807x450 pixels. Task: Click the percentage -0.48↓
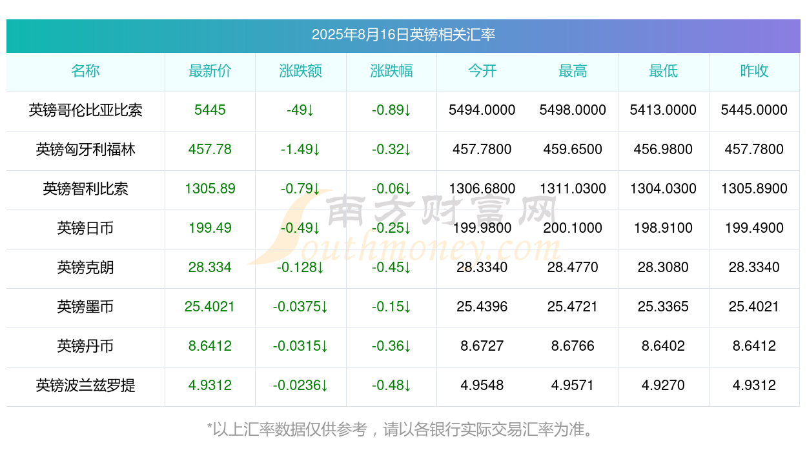[391, 386]
